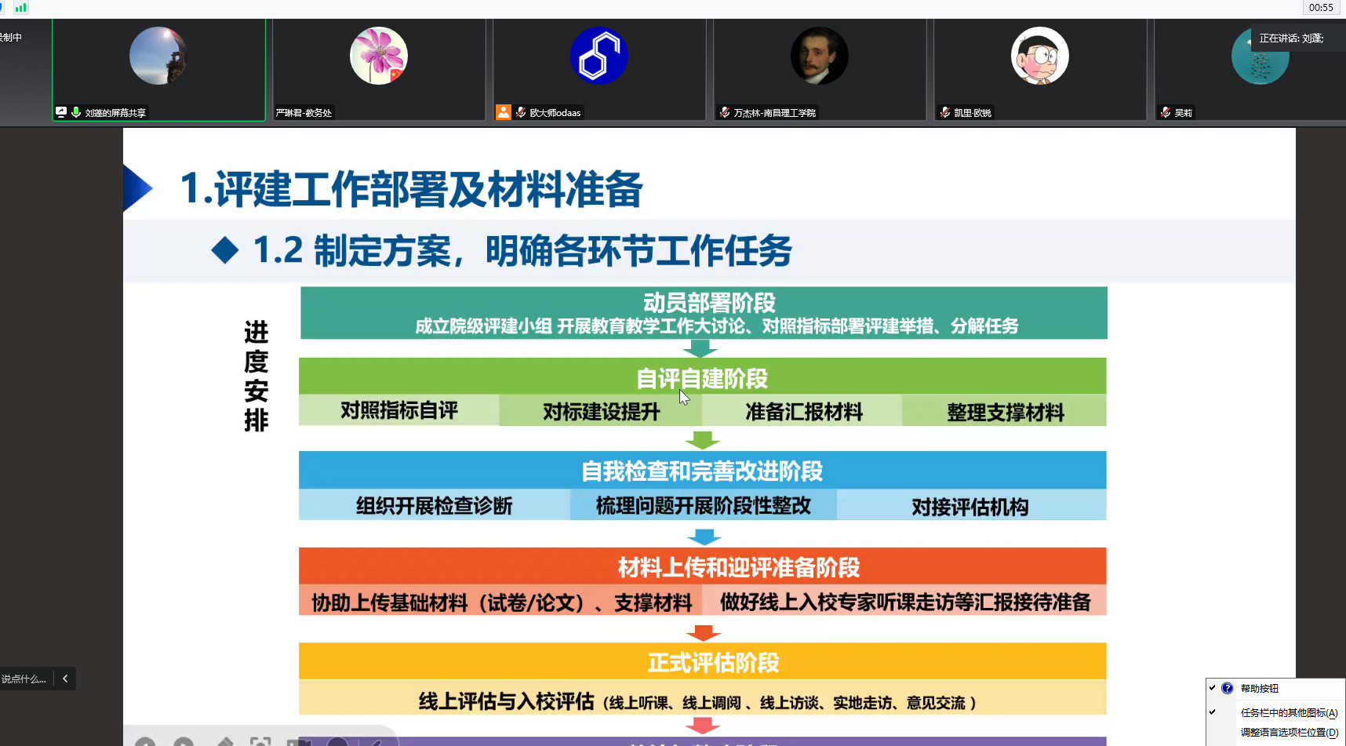Click the muted microphone icon for 欧大师odaas
The image size is (1346, 746).
521,112
